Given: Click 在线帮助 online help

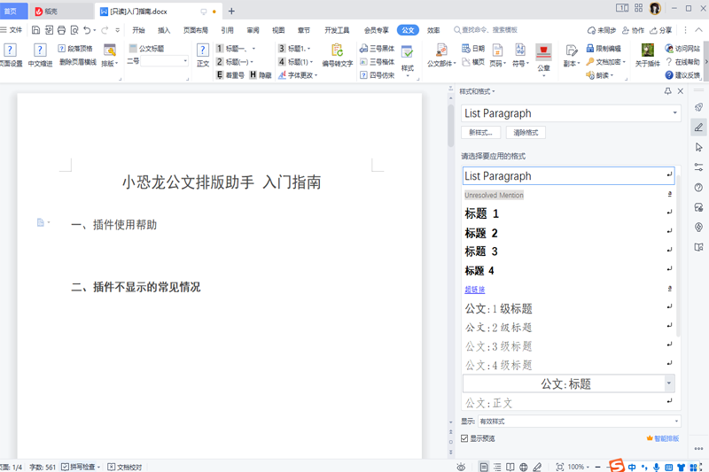Looking at the screenshot, I should point(682,62).
